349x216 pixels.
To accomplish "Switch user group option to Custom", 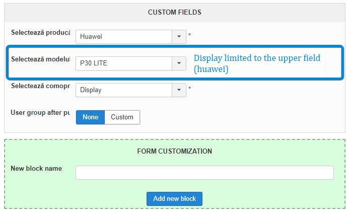I will point(122,117).
